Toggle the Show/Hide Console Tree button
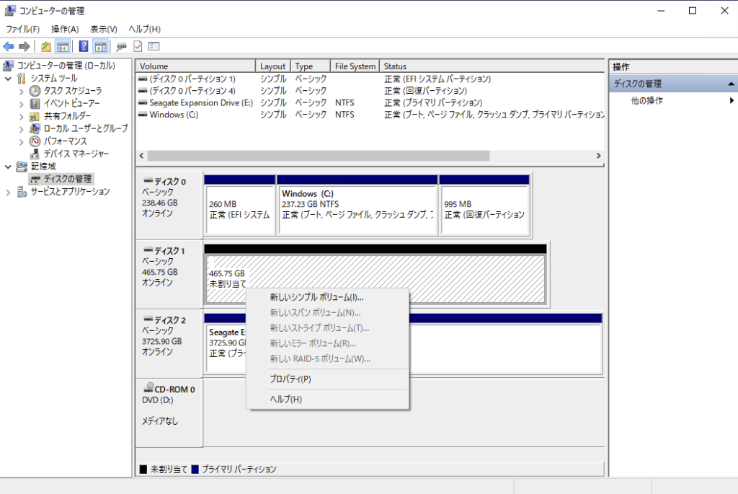This screenshot has width=738, height=494. coord(63,47)
